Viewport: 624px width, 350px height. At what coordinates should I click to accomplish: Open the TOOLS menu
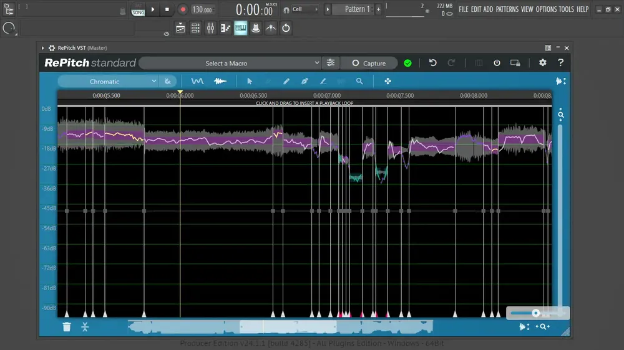(566, 9)
